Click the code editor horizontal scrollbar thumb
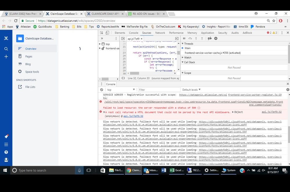The image size is (290, 192). click(134, 73)
